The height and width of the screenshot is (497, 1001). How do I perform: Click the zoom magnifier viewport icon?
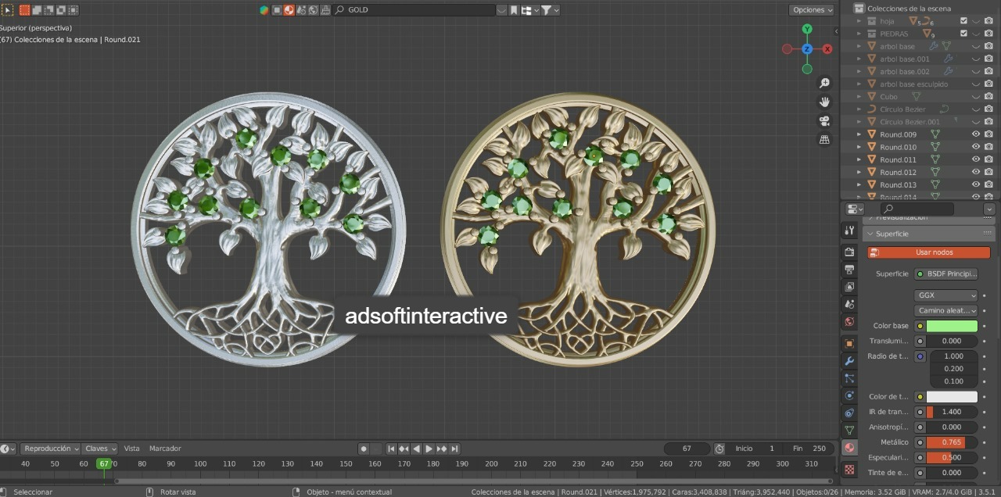coord(824,83)
